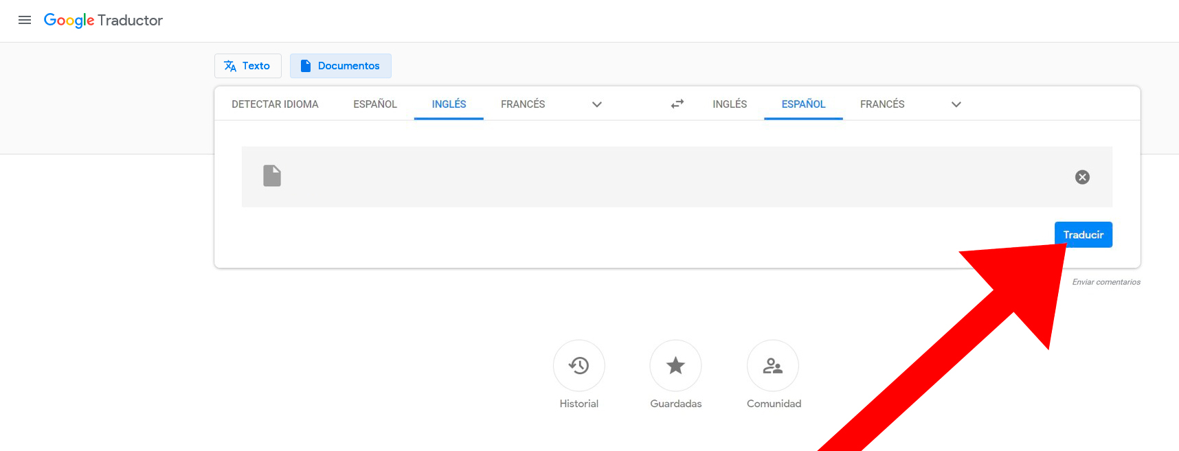Screen dimensions: 1179x451
Task: Open Enviar comentarios link
Action: [x=1106, y=282]
